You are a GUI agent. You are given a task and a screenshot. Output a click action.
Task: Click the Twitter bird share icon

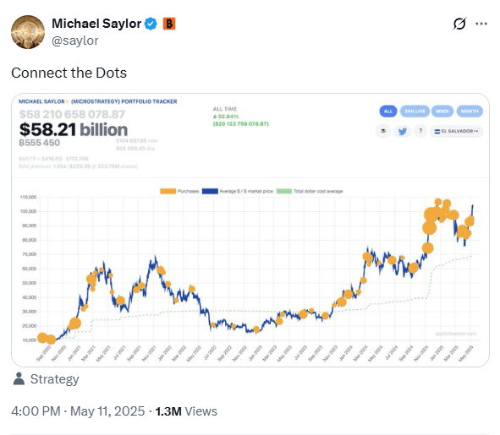pos(402,131)
